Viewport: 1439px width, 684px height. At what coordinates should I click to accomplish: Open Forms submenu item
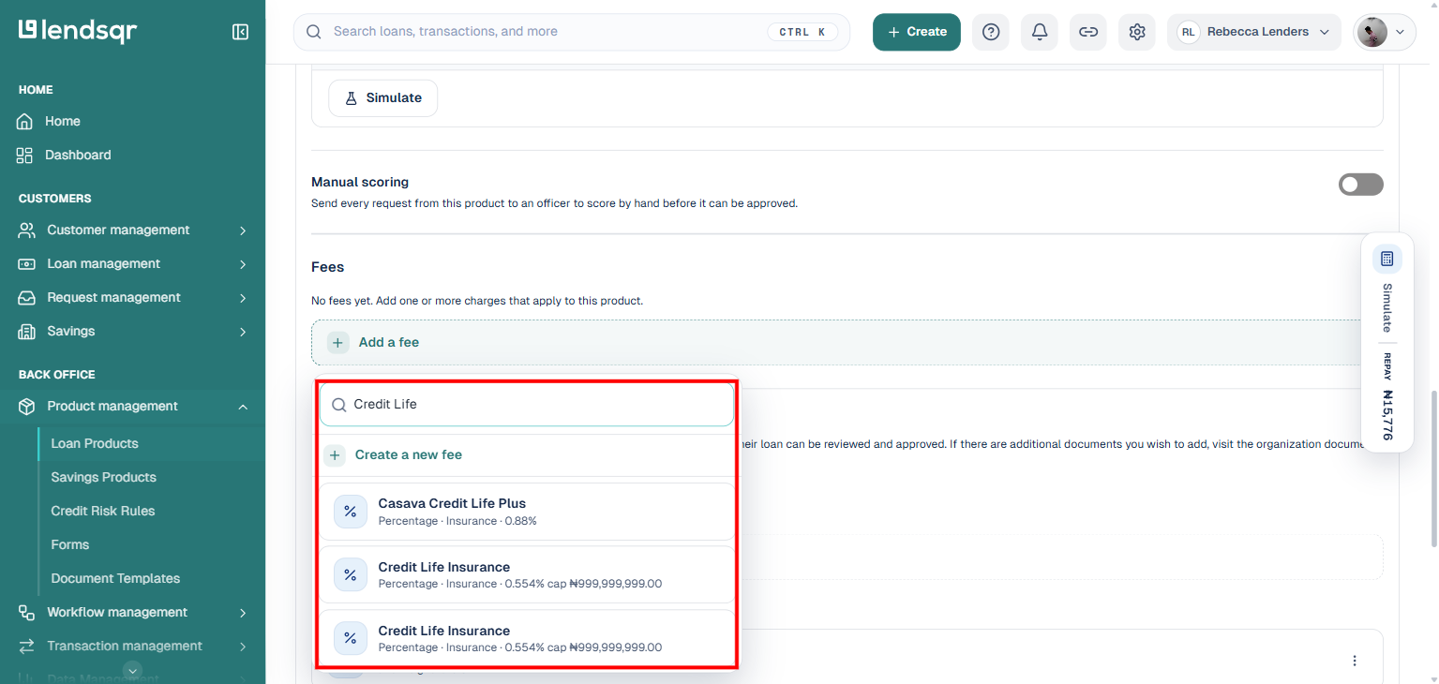(70, 545)
